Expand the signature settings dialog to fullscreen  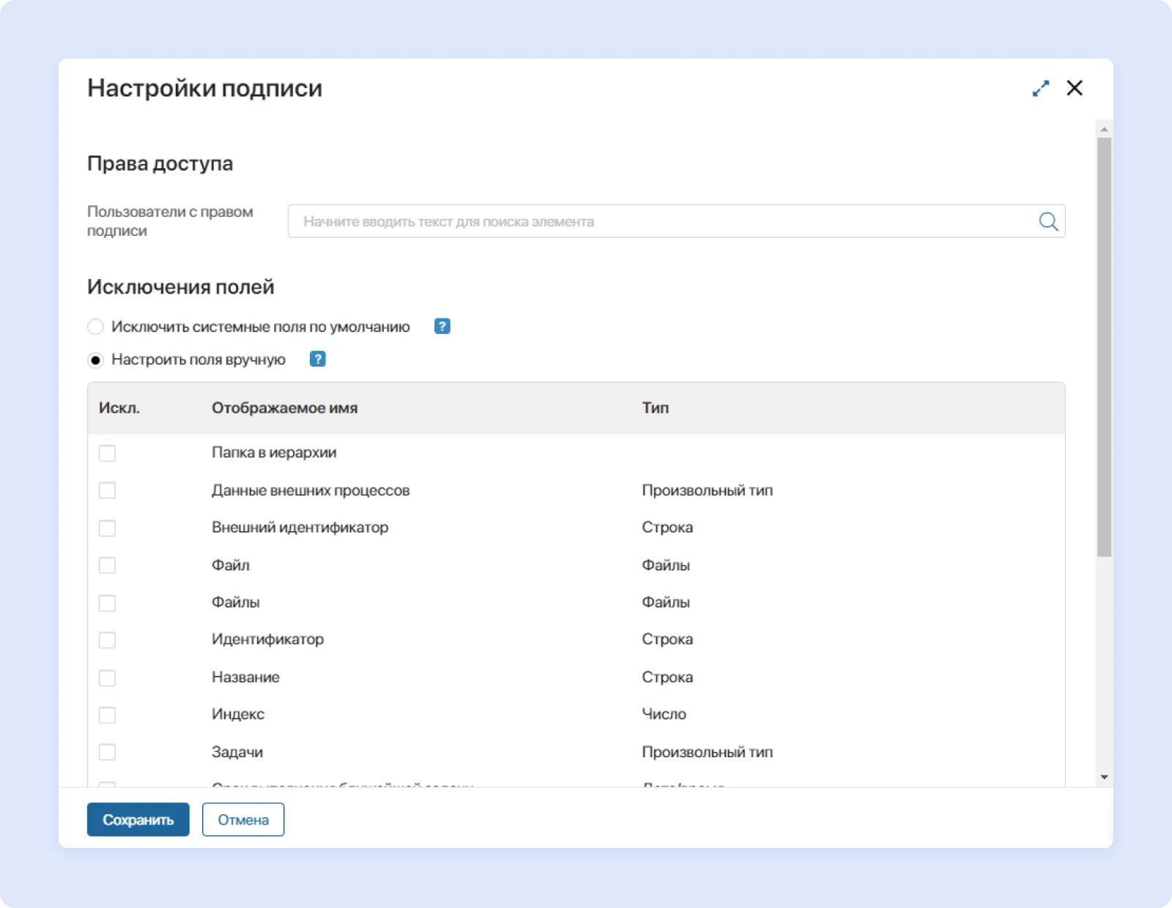point(1041,88)
